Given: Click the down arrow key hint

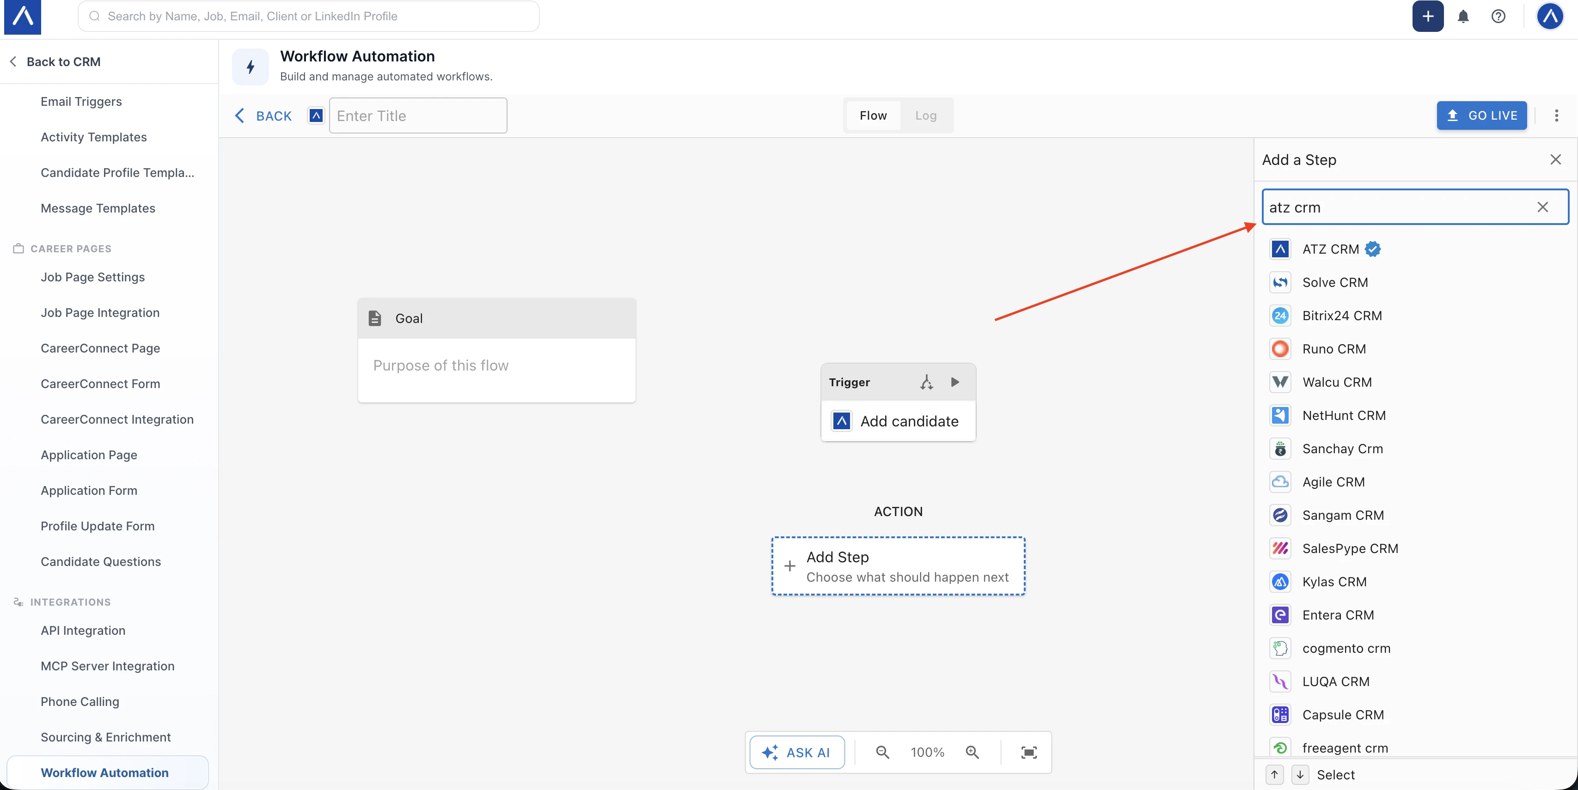Looking at the screenshot, I should pyautogui.click(x=1300, y=775).
